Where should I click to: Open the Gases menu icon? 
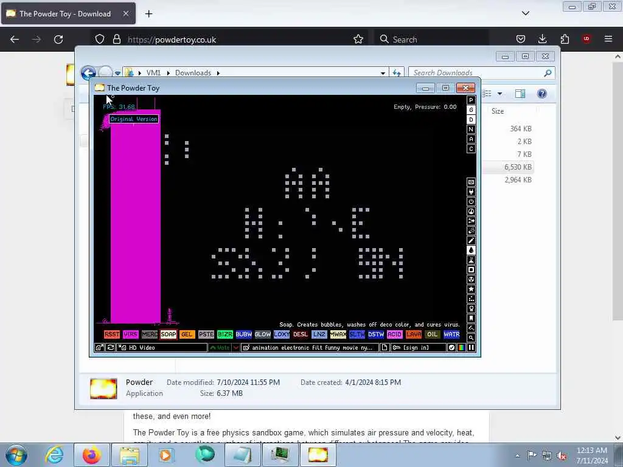pos(472,241)
